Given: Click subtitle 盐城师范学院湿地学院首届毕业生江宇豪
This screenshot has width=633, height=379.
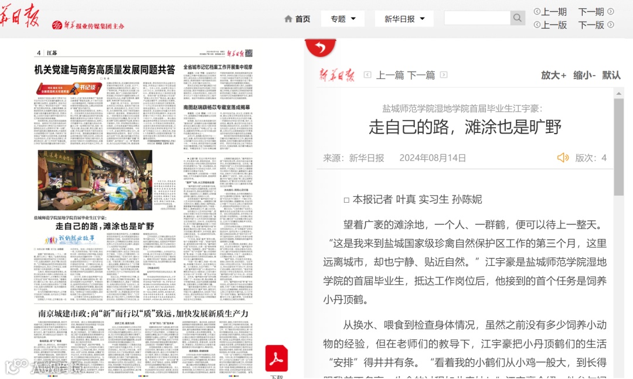Looking at the screenshot, I should pos(462,108).
